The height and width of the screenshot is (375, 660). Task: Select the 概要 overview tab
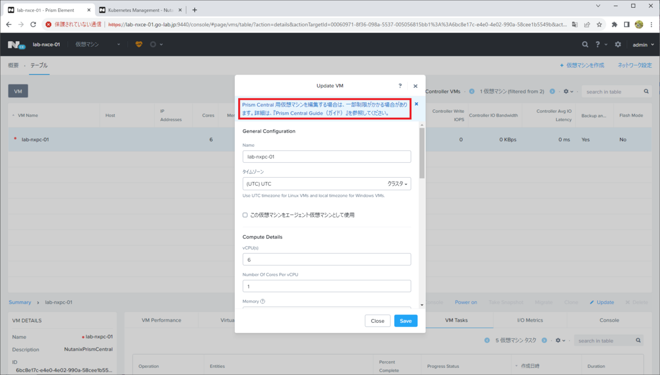(x=13, y=65)
